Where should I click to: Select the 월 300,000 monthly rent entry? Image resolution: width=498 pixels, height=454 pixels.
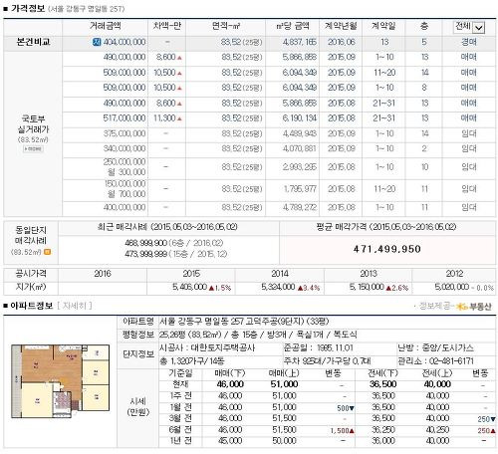click(x=126, y=172)
